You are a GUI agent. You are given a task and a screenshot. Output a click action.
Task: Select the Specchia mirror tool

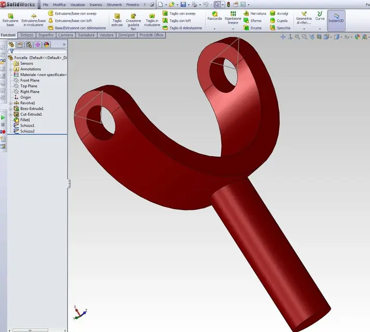click(280, 28)
